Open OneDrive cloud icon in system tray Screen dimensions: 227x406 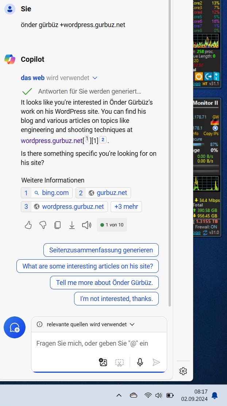click(134, 395)
